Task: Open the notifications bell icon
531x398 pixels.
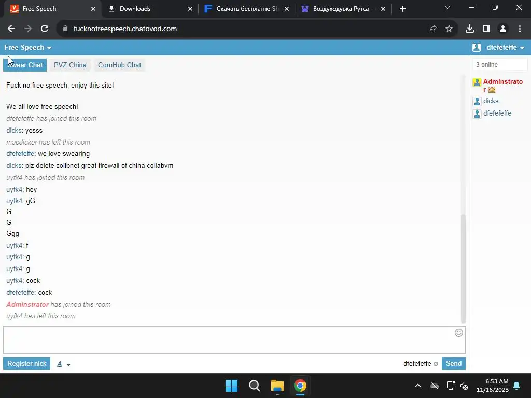Action: point(517,386)
